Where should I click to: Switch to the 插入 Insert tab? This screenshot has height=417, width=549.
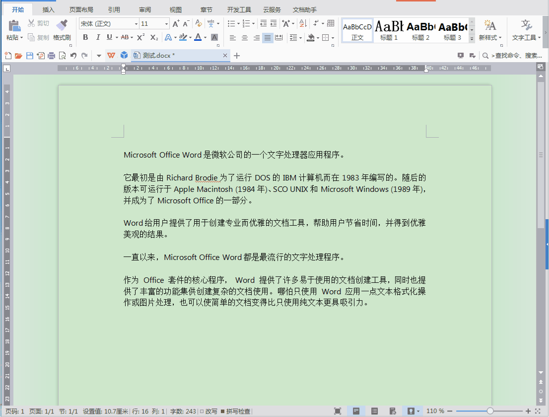tap(48, 9)
